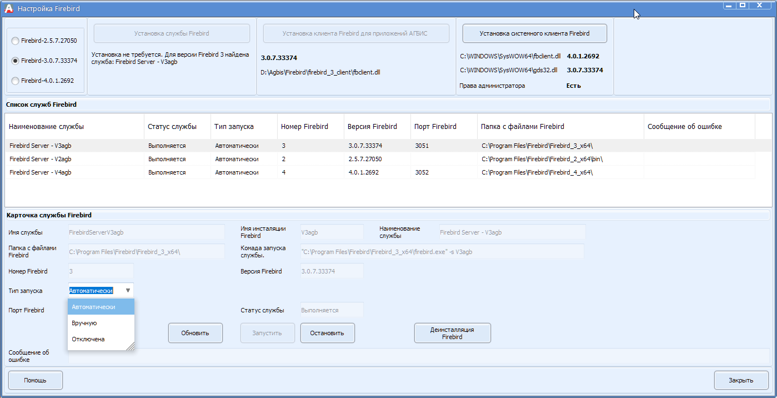The height and width of the screenshot is (398, 777).
Task: Click port cell 3052
Action: tap(444, 172)
